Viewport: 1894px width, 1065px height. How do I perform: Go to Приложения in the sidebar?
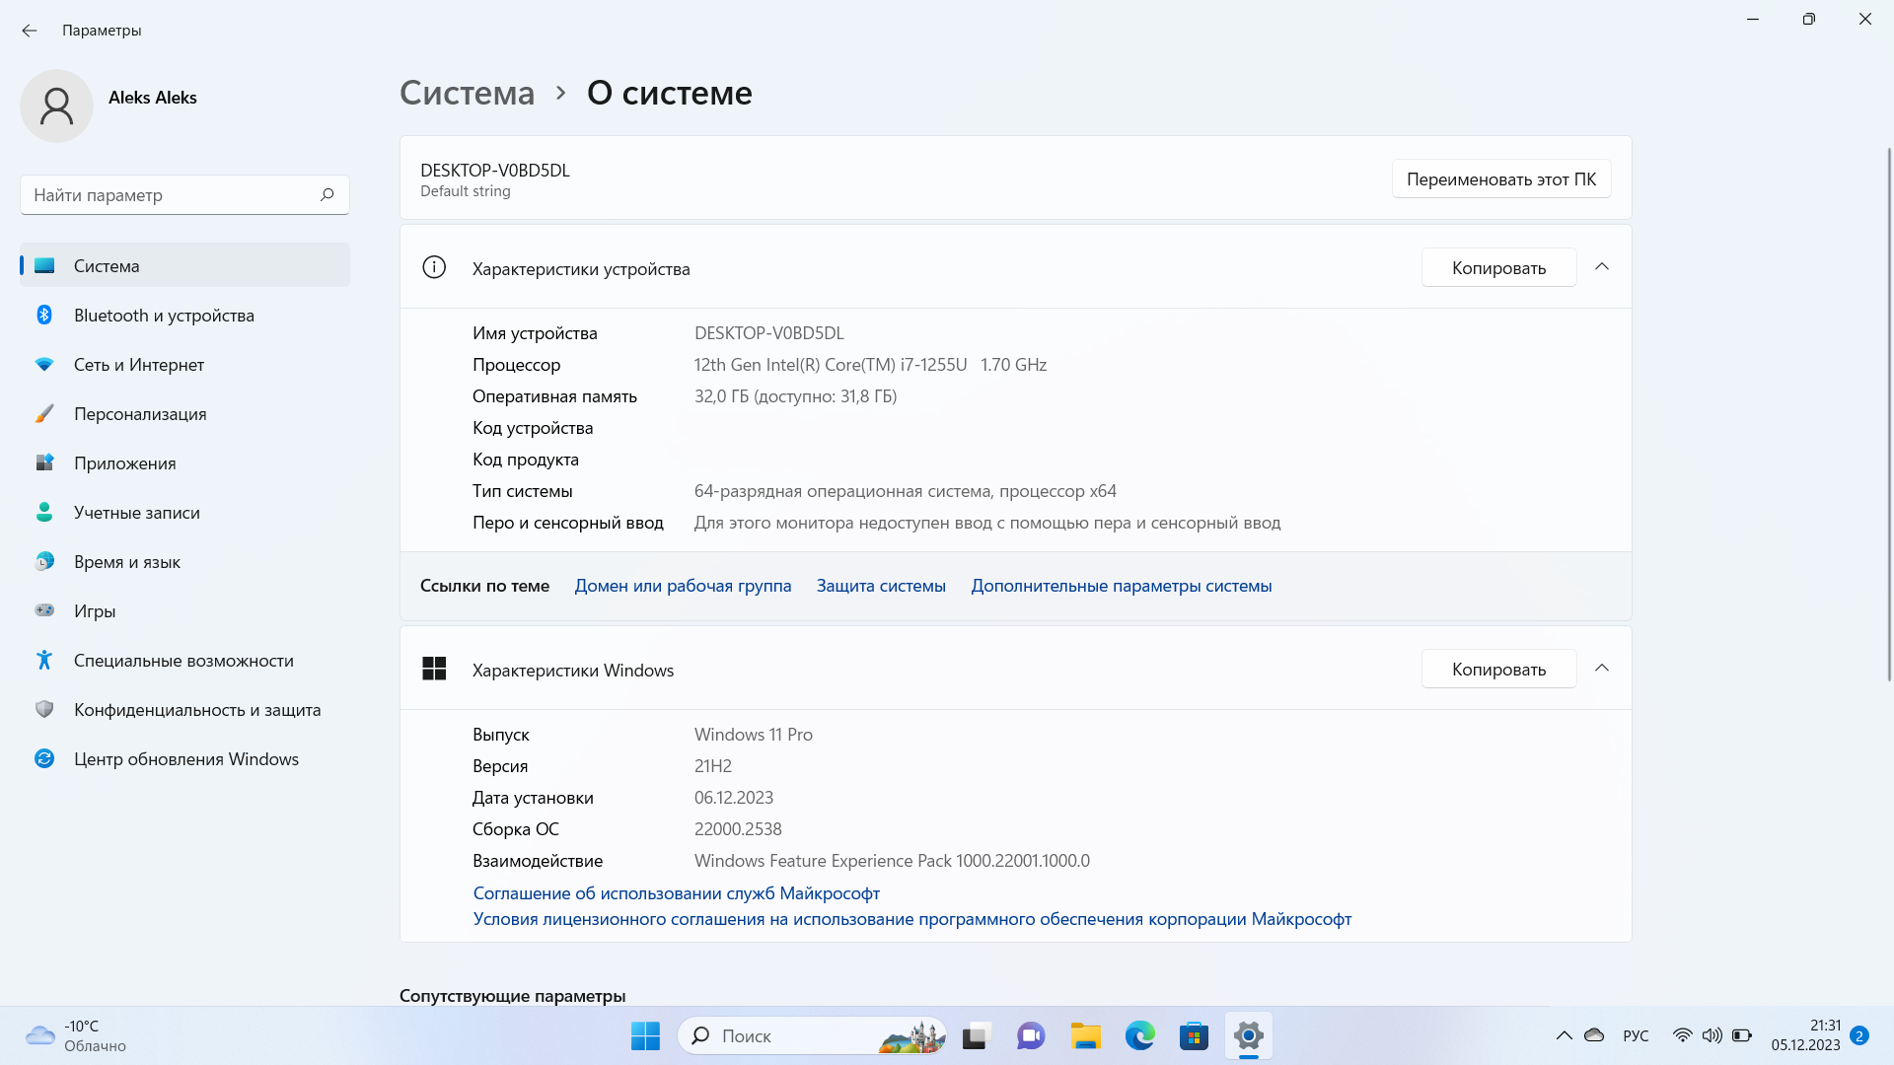[124, 462]
